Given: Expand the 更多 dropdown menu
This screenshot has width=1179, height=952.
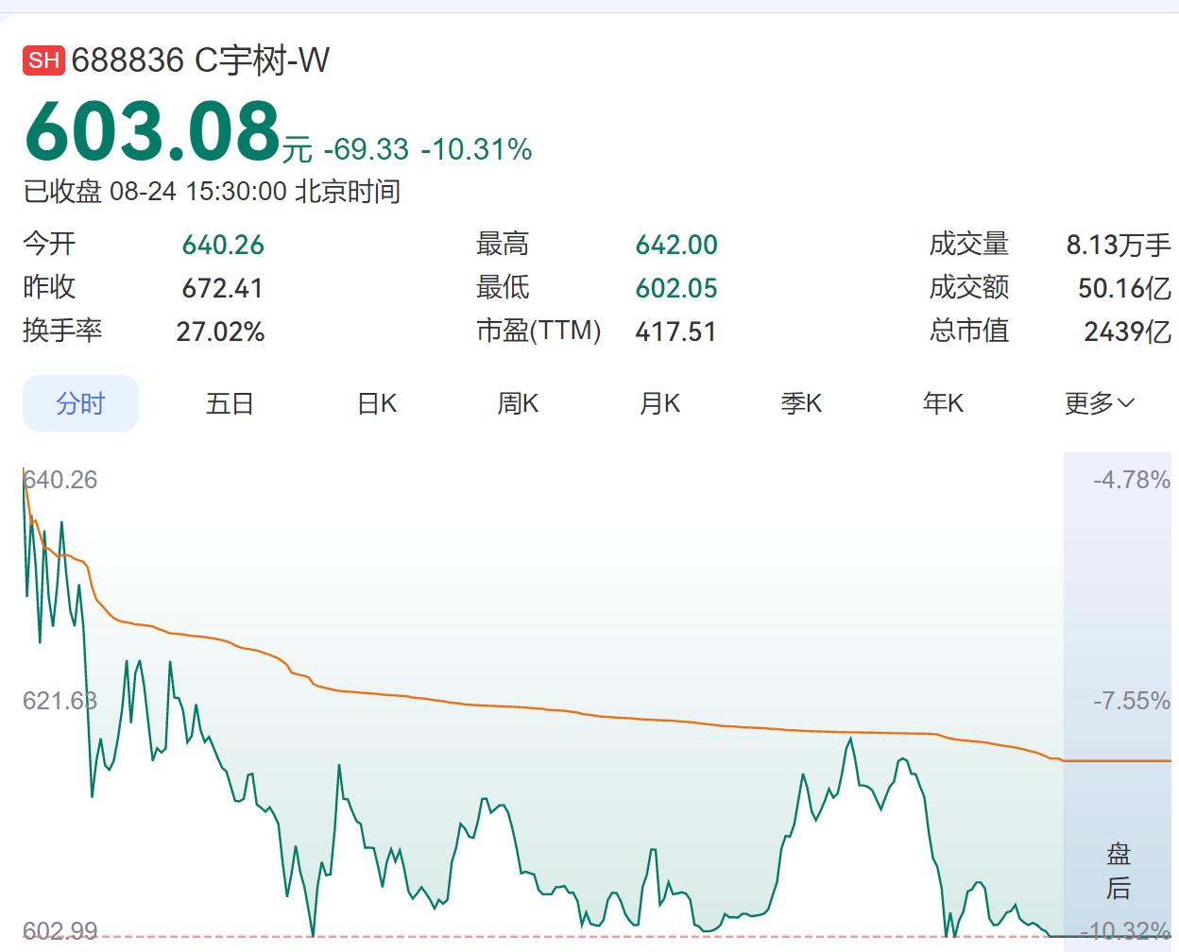Looking at the screenshot, I should point(1099,403).
